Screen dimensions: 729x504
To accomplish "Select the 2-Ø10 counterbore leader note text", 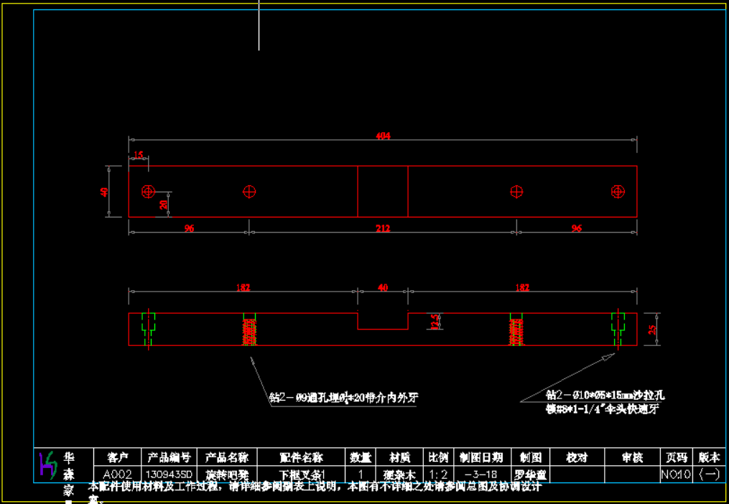I will coord(605,395).
